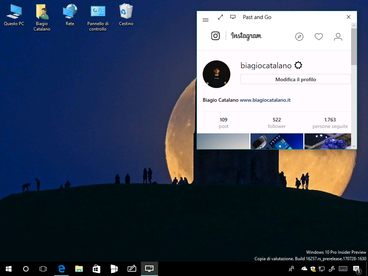Open the middle post thumbnail showing a phone

(277, 141)
